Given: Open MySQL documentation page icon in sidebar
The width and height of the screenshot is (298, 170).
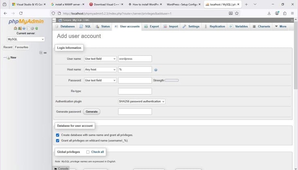Looking at the screenshot, I should click(28, 28).
